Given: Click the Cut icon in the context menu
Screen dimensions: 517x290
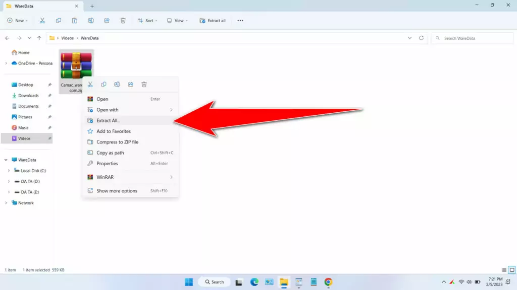Looking at the screenshot, I should click(x=90, y=85).
